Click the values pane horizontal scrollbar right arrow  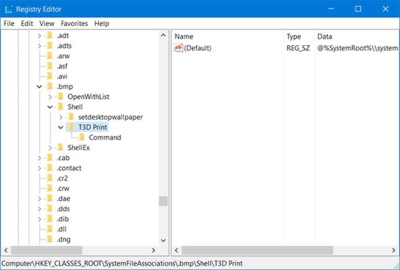pyautogui.click(x=394, y=250)
